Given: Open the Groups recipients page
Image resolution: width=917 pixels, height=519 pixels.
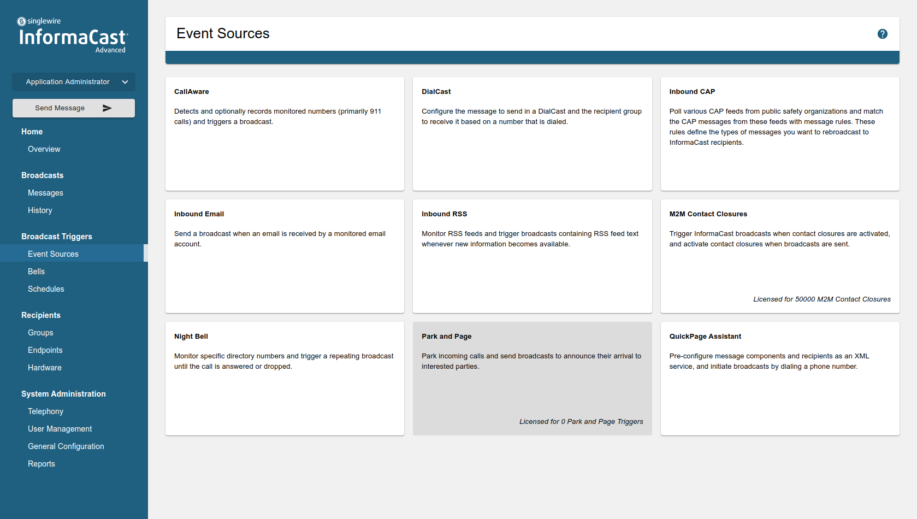Looking at the screenshot, I should pos(40,333).
